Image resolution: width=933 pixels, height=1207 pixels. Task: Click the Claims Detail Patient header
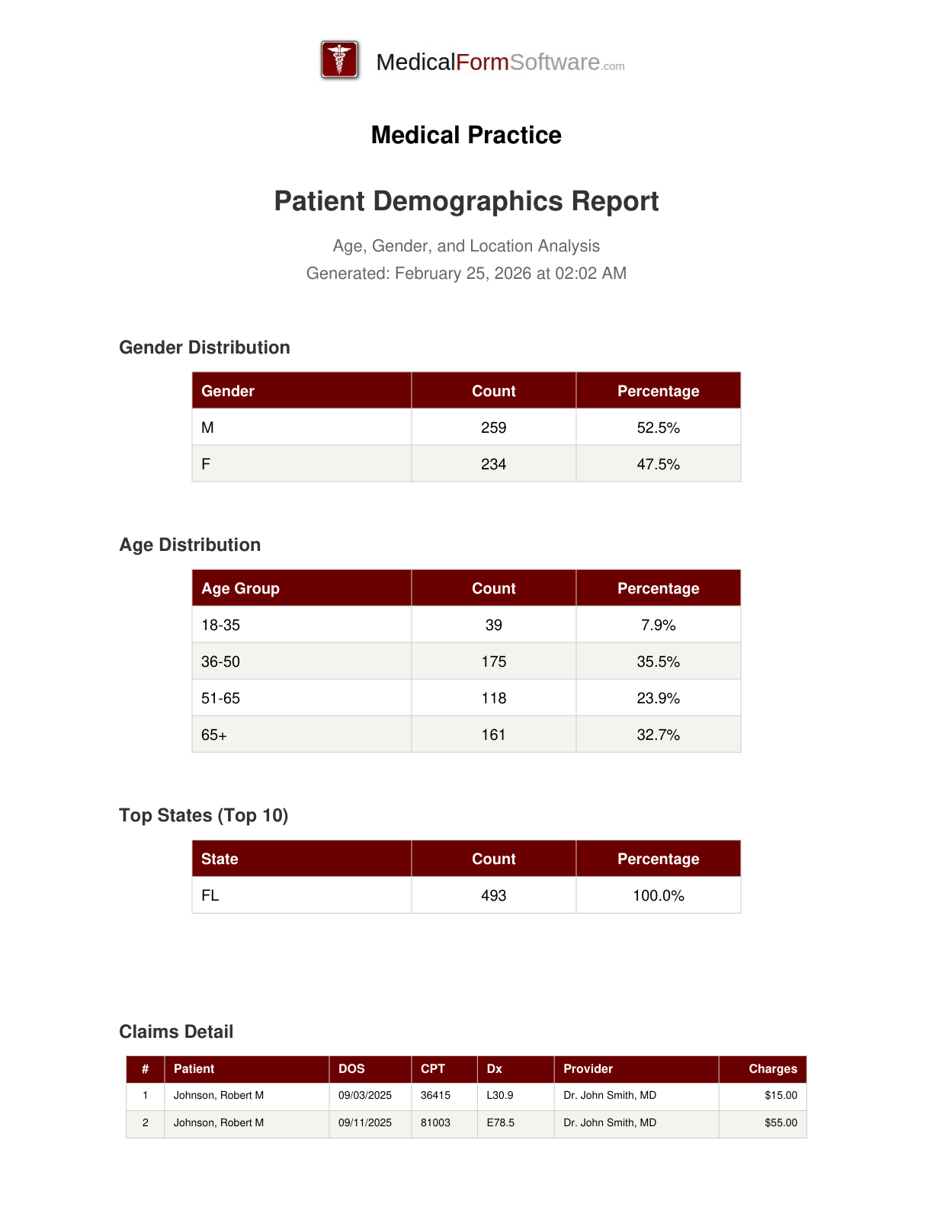click(194, 1068)
